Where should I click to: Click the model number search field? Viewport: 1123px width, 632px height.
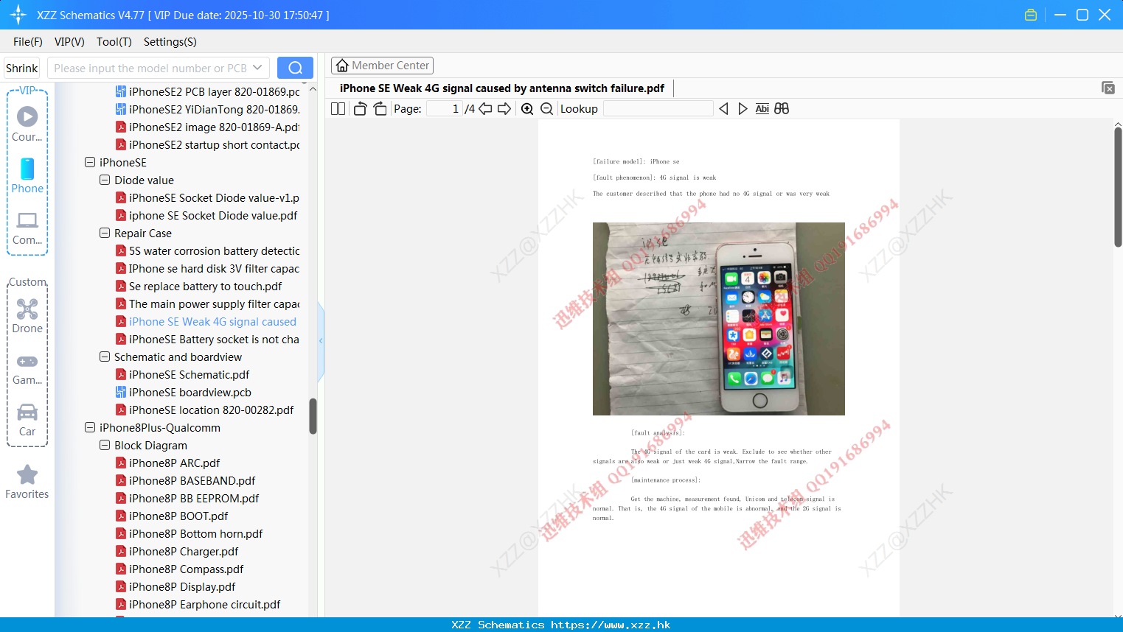[x=150, y=68]
